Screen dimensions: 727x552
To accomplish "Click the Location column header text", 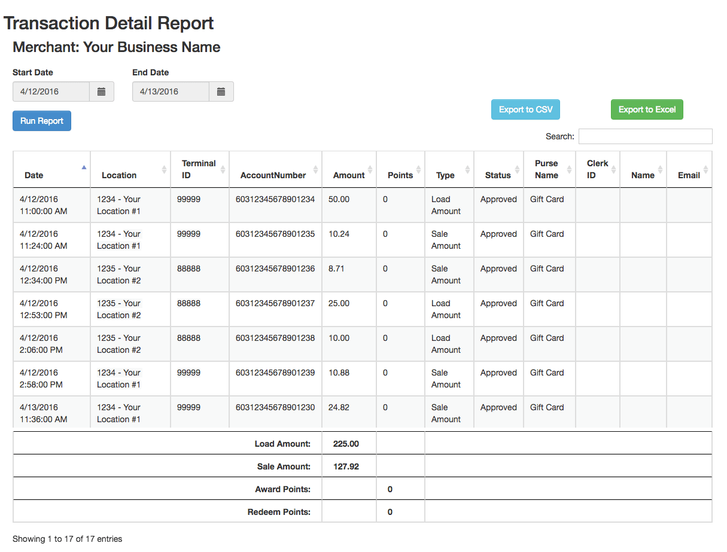I will tap(119, 175).
